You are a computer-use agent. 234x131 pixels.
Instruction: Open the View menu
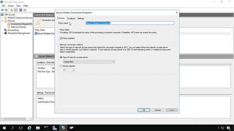pyautogui.click(x=19, y=6)
